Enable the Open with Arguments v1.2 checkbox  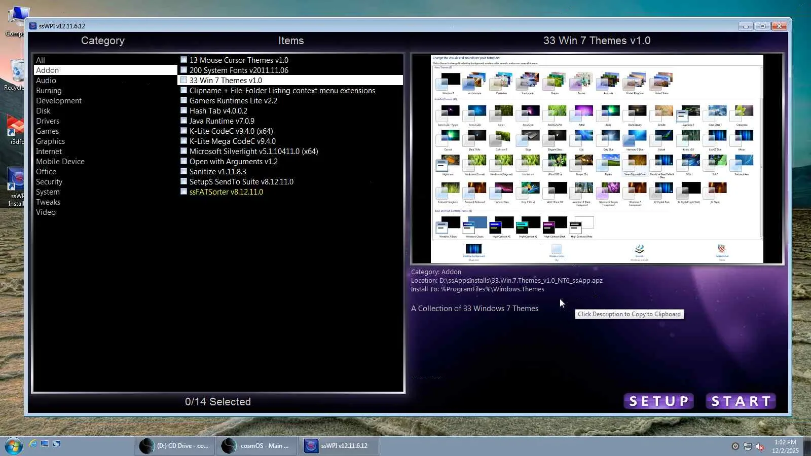pyautogui.click(x=183, y=161)
